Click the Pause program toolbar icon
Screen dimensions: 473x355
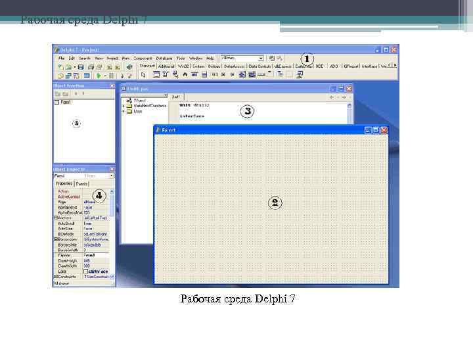[111, 76]
